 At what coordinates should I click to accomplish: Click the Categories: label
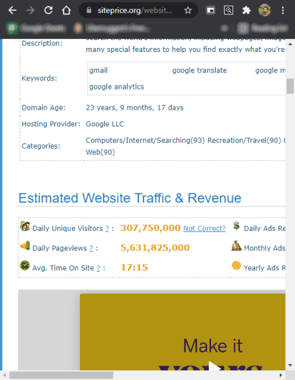click(41, 146)
